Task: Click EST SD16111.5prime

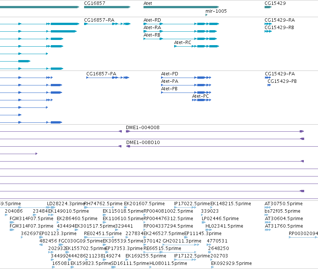Action: pyautogui.click(x=130, y=263)
